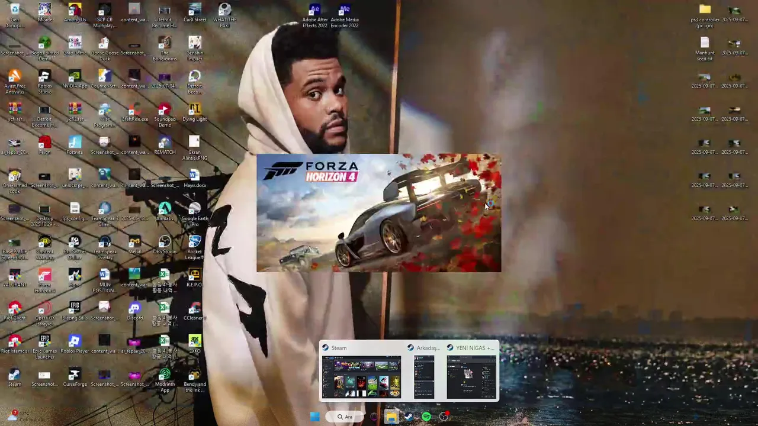Screen dimensions: 758x426
Task: Open the MUN POSITION Word document
Action: (x=104, y=281)
